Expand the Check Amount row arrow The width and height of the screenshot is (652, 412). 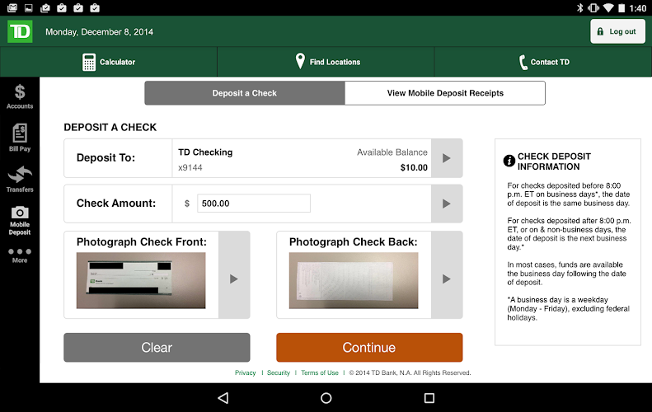pyautogui.click(x=447, y=204)
